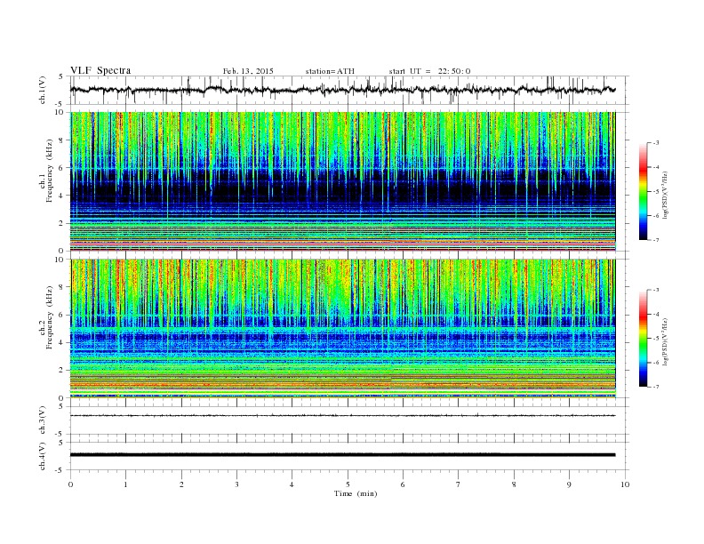Click ch.1 spectrogram frequency tick '8'
The width and height of the screenshot is (704, 544).
[x=61, y=140]
